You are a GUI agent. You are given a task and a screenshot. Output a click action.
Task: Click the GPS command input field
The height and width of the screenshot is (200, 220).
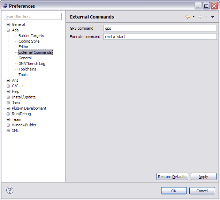[x=160, y=28]
